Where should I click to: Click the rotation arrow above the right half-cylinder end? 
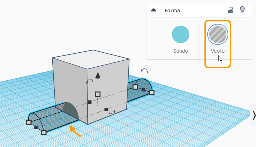point(144,71)
